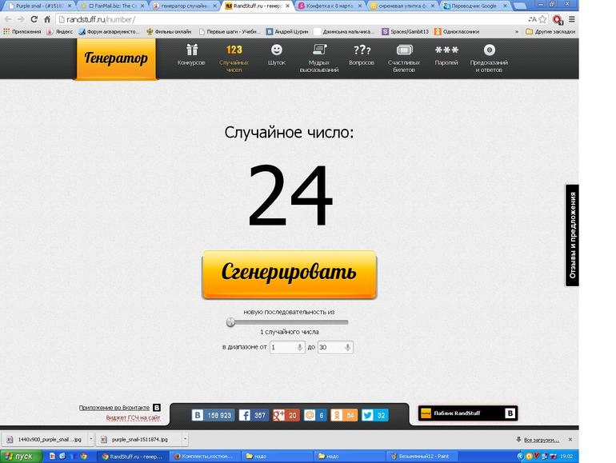Open the Приложение во Вконтакте link
The image size is (616, 463).
(115, 408)
